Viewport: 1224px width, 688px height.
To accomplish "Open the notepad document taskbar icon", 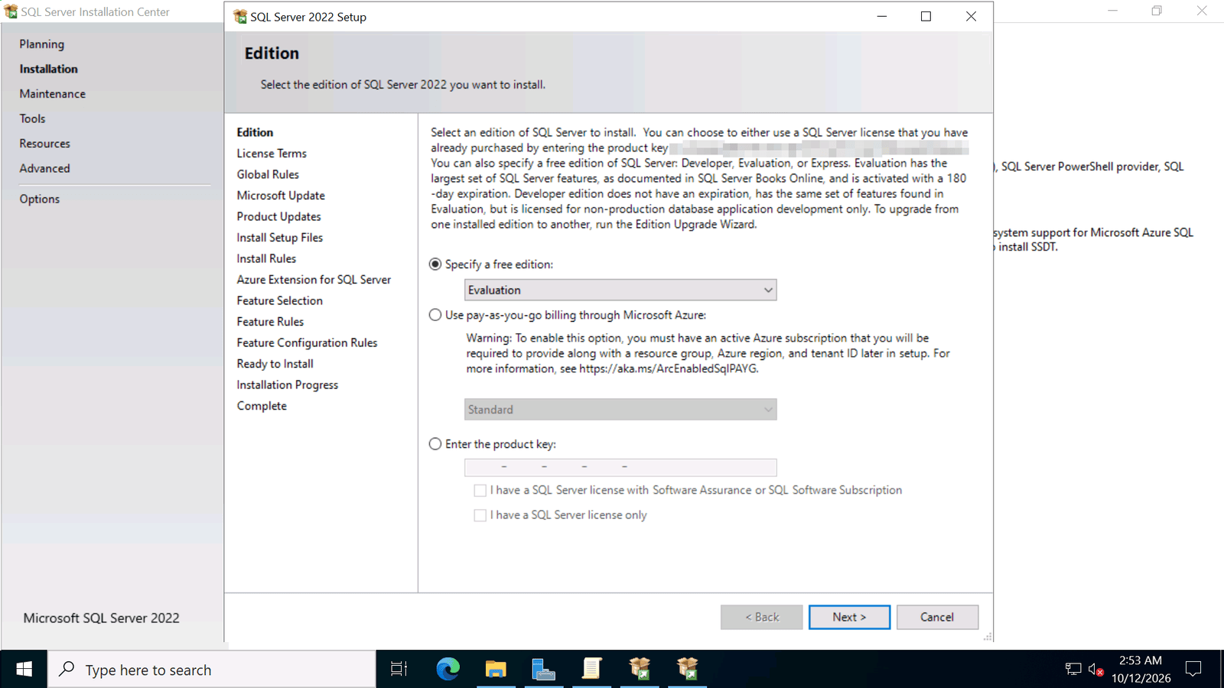I will pos(591,669).
